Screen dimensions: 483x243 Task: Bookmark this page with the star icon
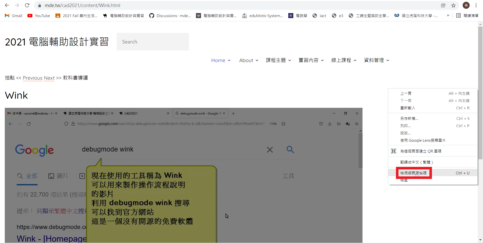pyautogui.click(x=453, y=5)
